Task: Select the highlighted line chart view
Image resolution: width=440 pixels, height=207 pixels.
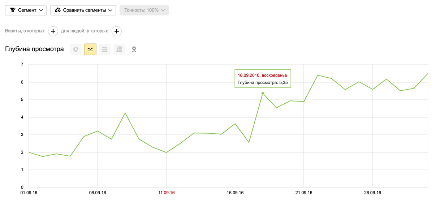Action: (x=90, y=49)
